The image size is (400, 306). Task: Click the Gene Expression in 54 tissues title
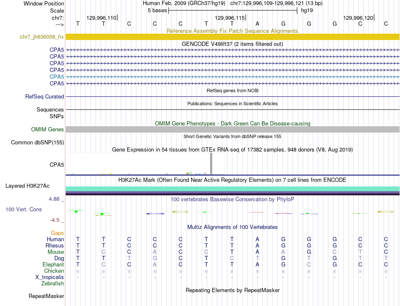pyautogui.click(x=232, y=150)
